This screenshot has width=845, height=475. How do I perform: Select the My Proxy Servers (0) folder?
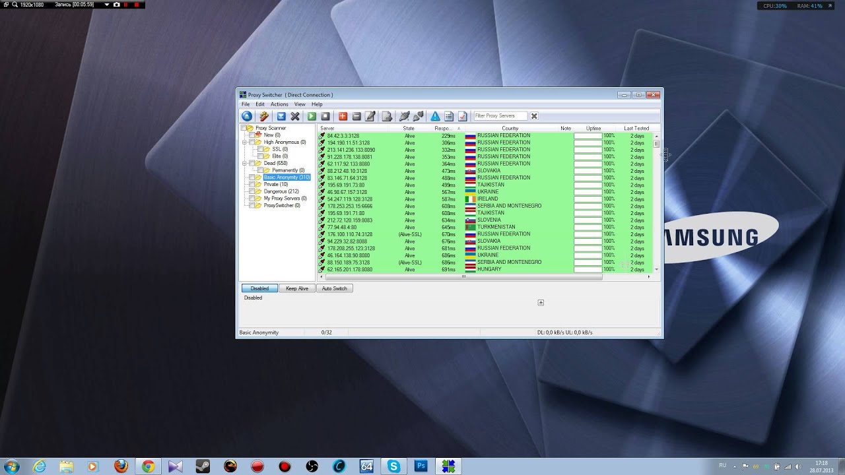tap(285, 198)
